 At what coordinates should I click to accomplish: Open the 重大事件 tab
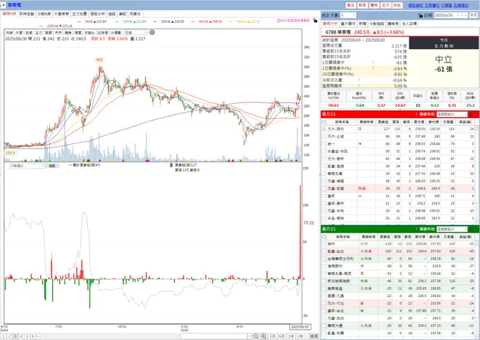coord(348,23)
